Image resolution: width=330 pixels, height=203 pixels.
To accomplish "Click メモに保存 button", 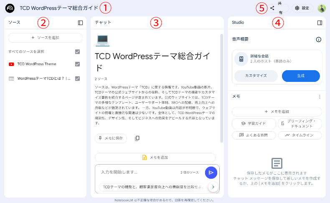I will [111, 138].
